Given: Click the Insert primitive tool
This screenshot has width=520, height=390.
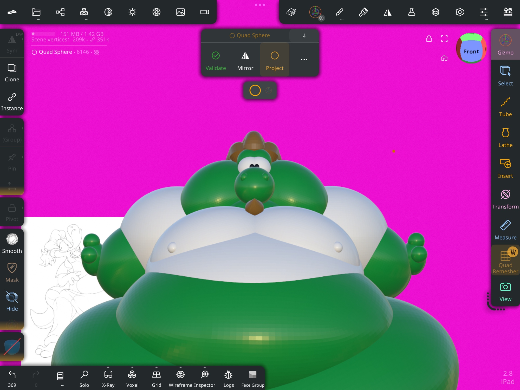Looking at the screenshot, I should (505, 168).
